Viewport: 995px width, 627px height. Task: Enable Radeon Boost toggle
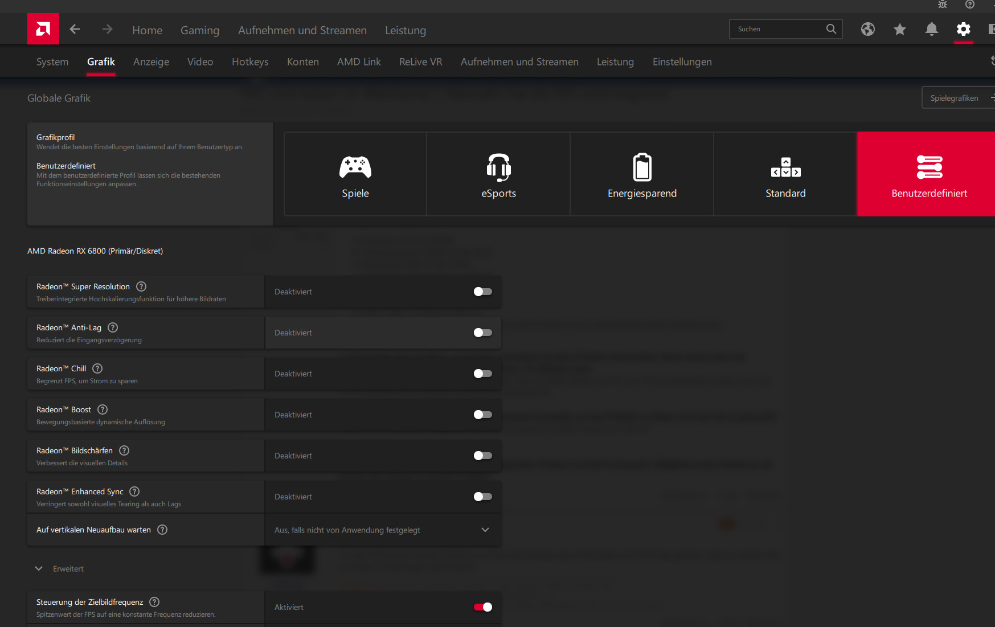pyautogui.click(x=483, y=415)
